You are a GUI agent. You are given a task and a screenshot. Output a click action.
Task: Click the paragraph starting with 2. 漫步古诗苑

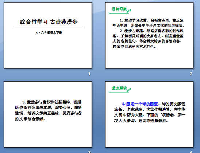pyautogui.click(x=148, y=39)
